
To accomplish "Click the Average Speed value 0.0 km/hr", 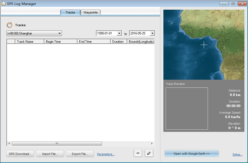I will click(x=233, y=117).
